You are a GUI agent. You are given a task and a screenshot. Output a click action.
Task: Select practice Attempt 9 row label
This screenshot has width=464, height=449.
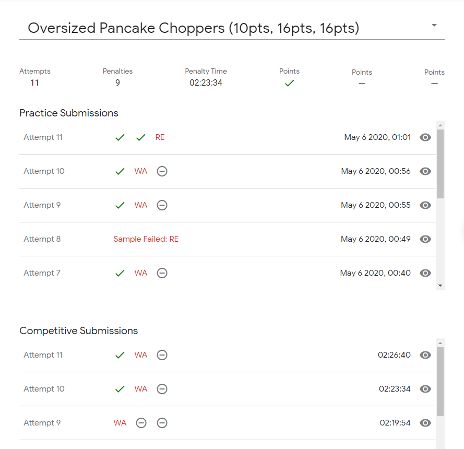[42, 205]
